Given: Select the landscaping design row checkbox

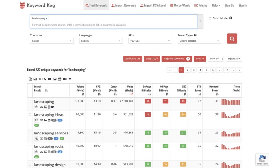Looking at the screenshot, I should [x=30, y=164].
